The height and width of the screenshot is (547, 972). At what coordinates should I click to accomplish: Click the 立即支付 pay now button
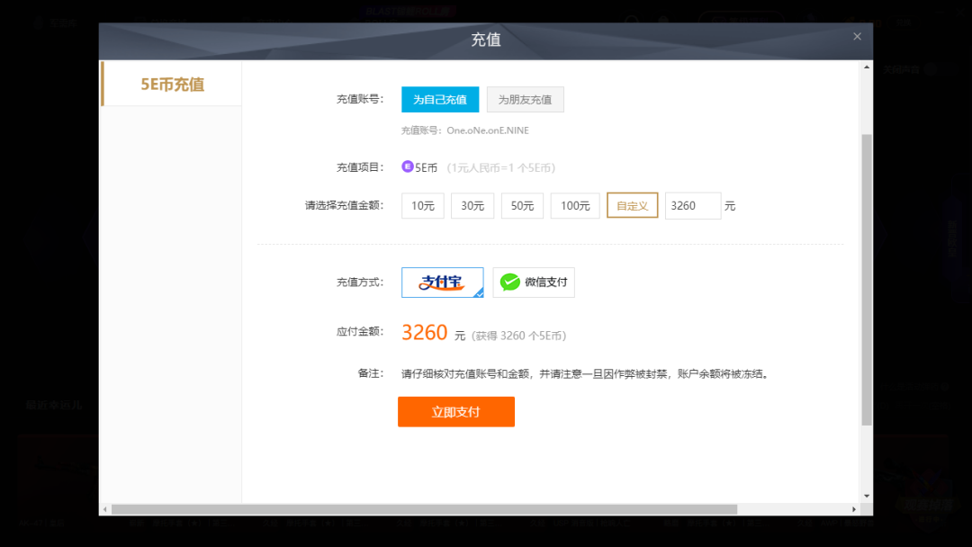[x=456, y=412]
